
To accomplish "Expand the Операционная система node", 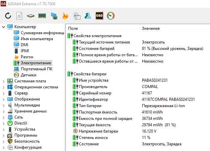I will (x=3, y=87).
